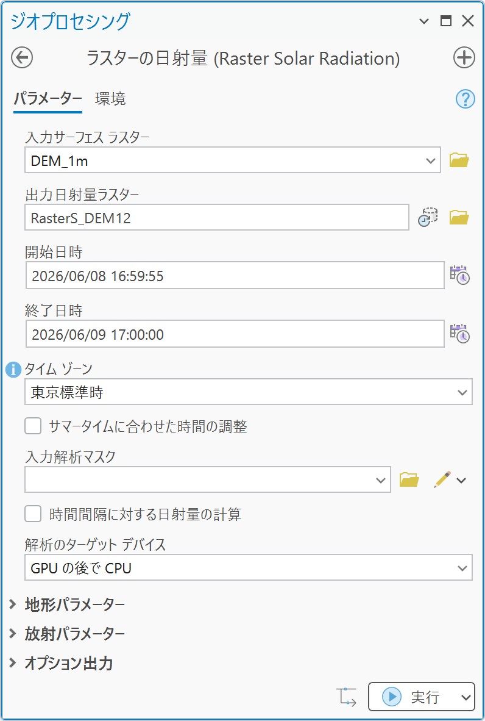Enable サマータイムに合わせた時間の調整 checkbox
This screenshot has width=485, height=721.
pos(33,426)
